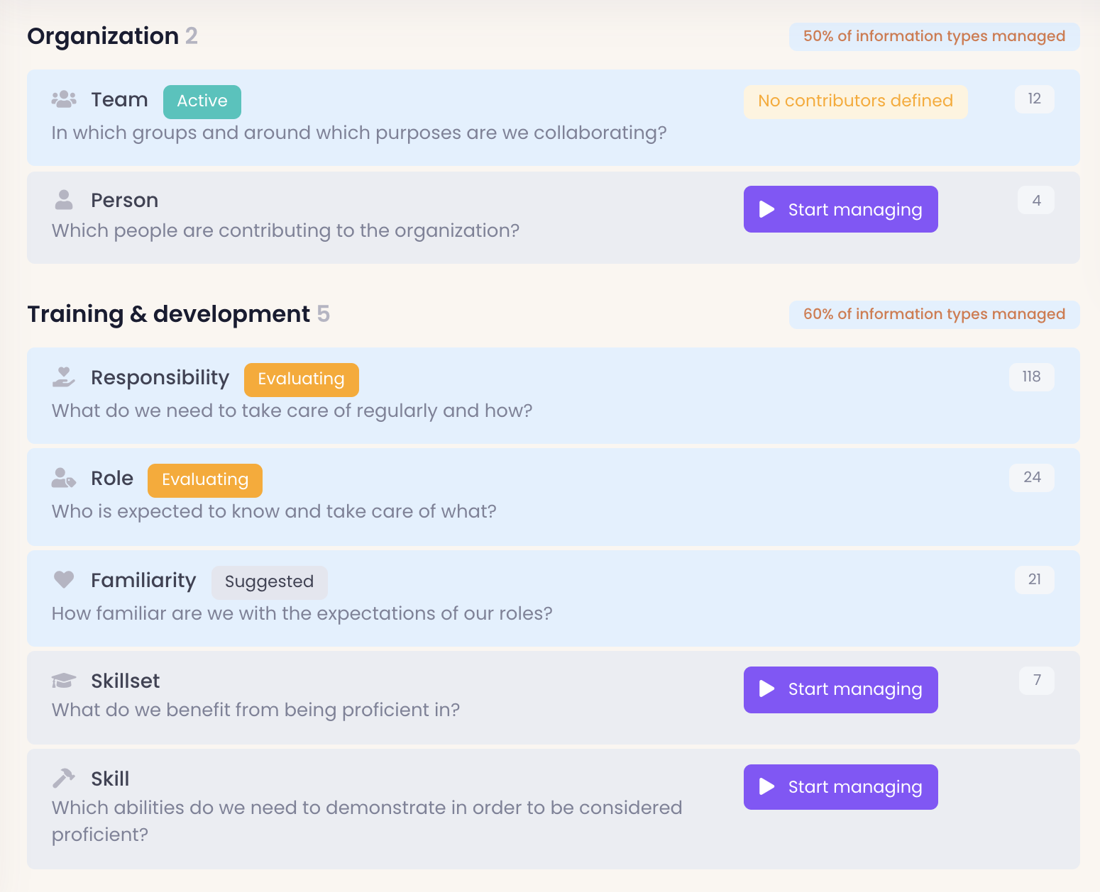The height and width of the screenshot is (892, 1100).
Task: Click the Skill hammer icon
Action: 64,779
